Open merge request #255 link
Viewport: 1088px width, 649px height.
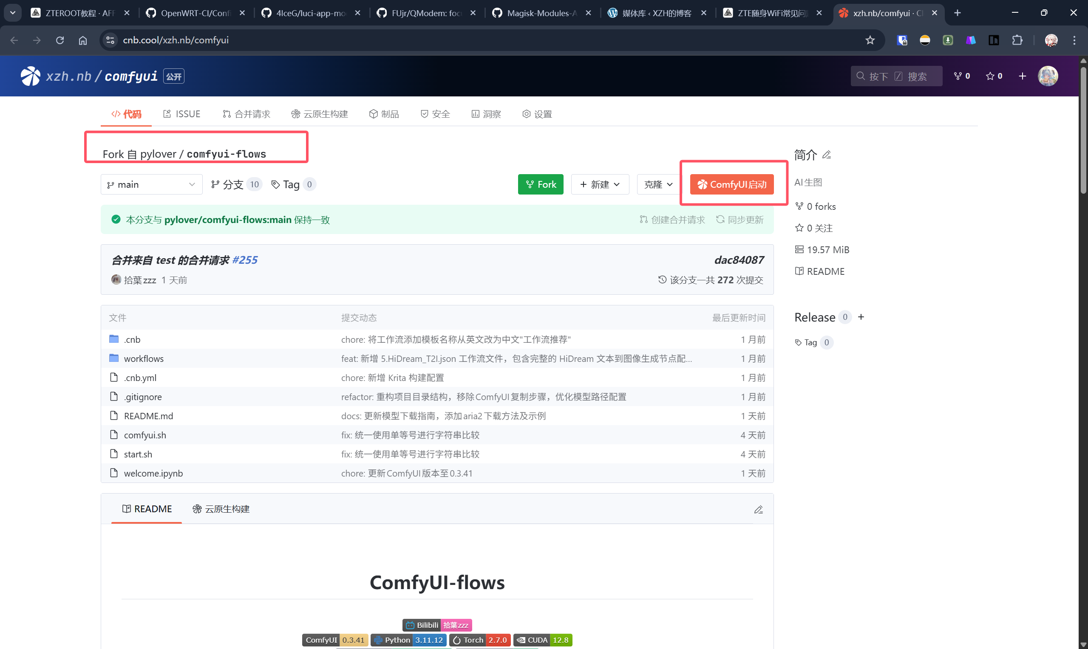[x=245, y=260]
